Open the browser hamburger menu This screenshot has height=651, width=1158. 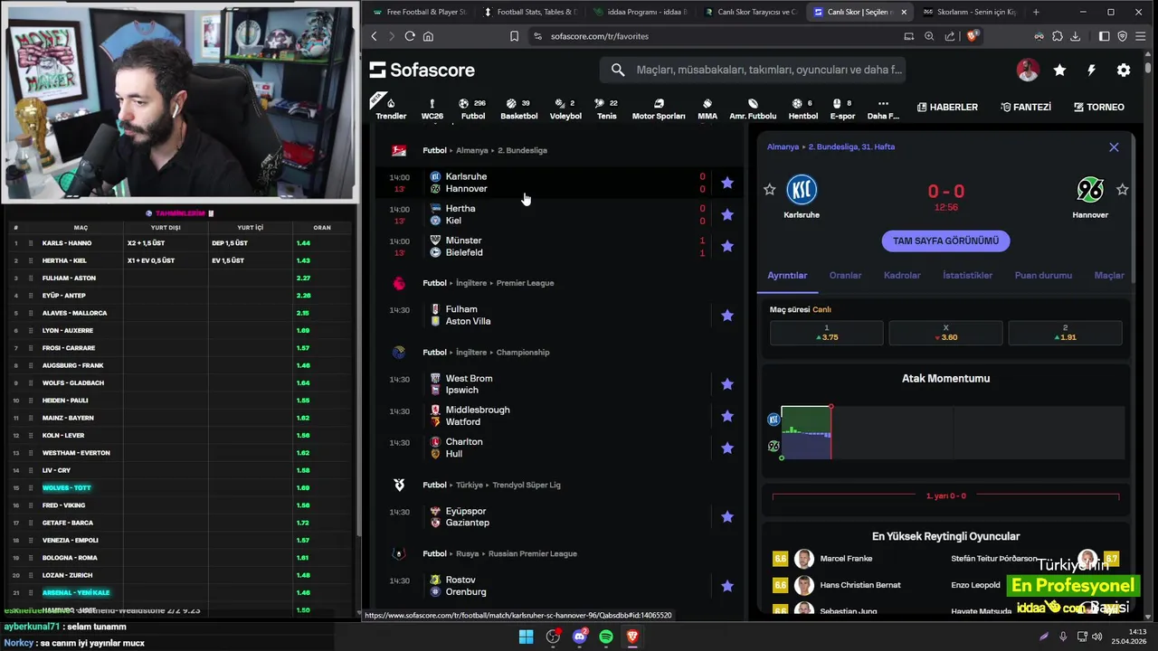pyautogui.click(x=1141, y=36)
